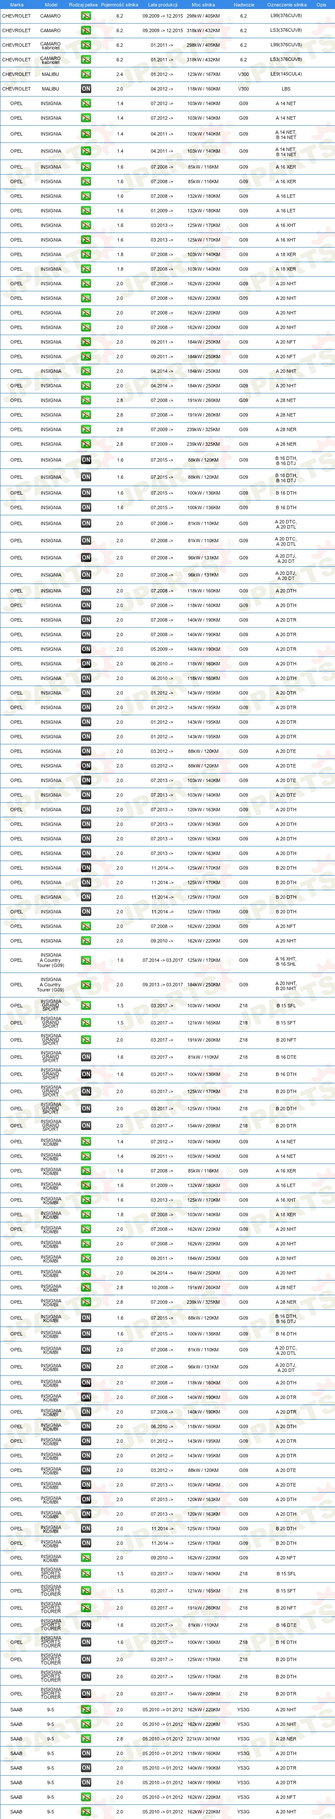
Task: Click 121kW / 165KM in Grand Sport row
Action: 203,1022
